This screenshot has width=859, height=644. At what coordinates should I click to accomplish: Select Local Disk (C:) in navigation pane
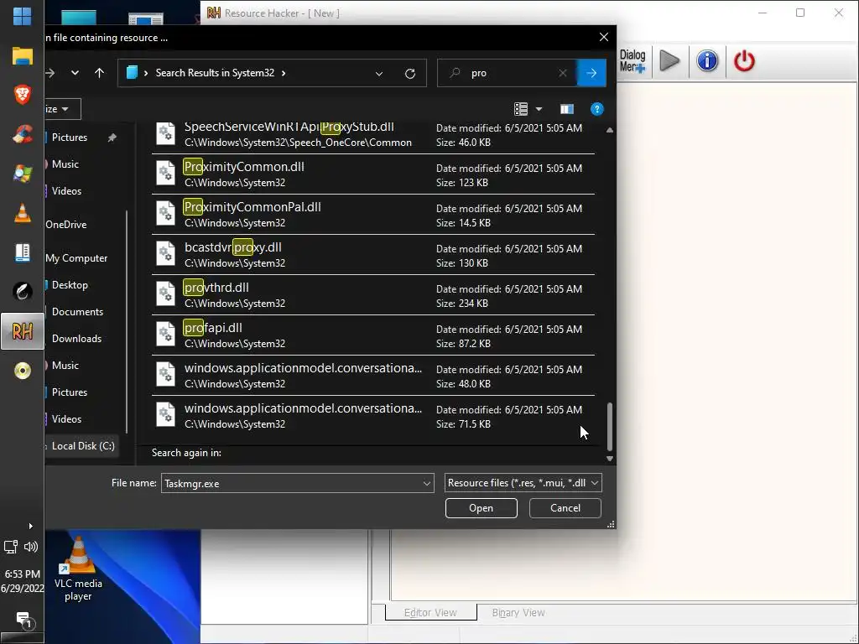[81, 446]
